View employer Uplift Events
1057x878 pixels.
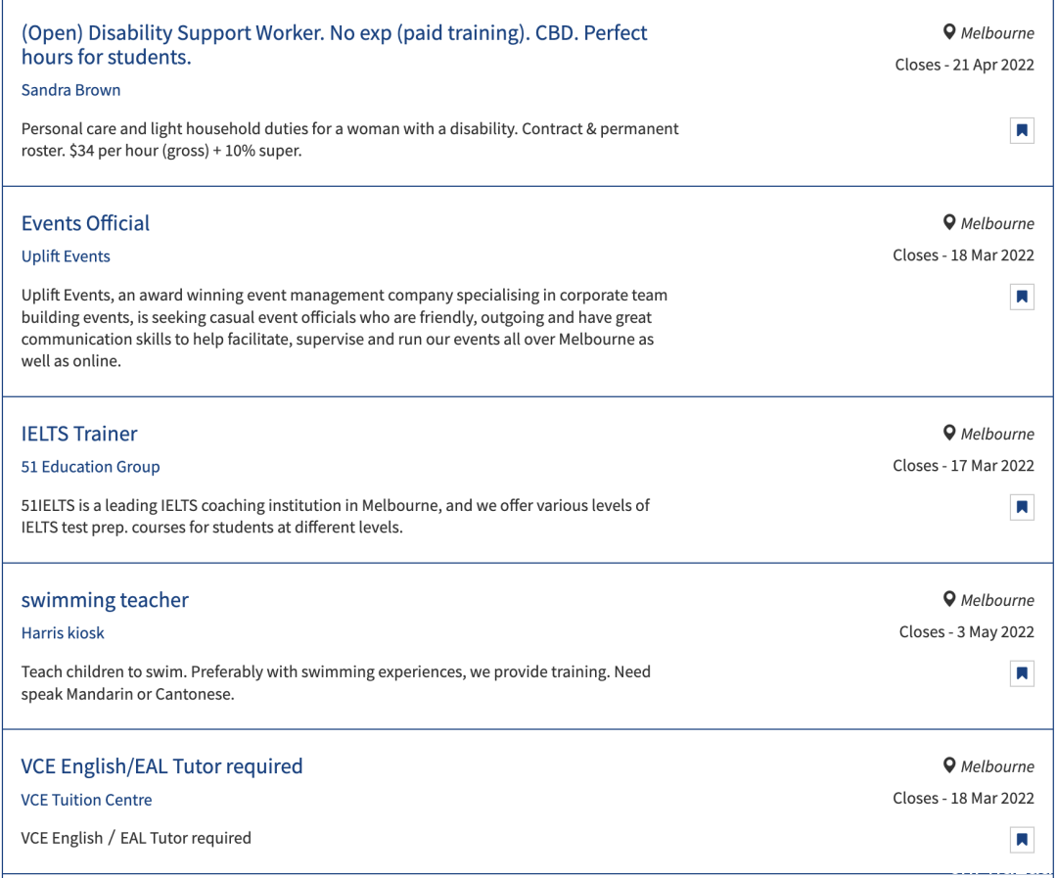pyautogui.click(x=66, y=256)
